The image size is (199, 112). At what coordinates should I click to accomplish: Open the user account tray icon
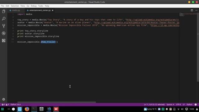click(197, 109)
